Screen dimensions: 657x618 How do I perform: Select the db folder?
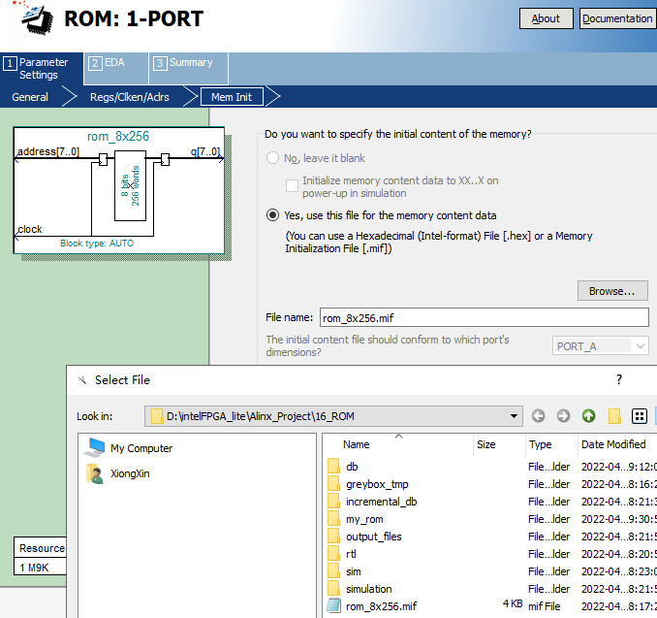pos(352,467)
